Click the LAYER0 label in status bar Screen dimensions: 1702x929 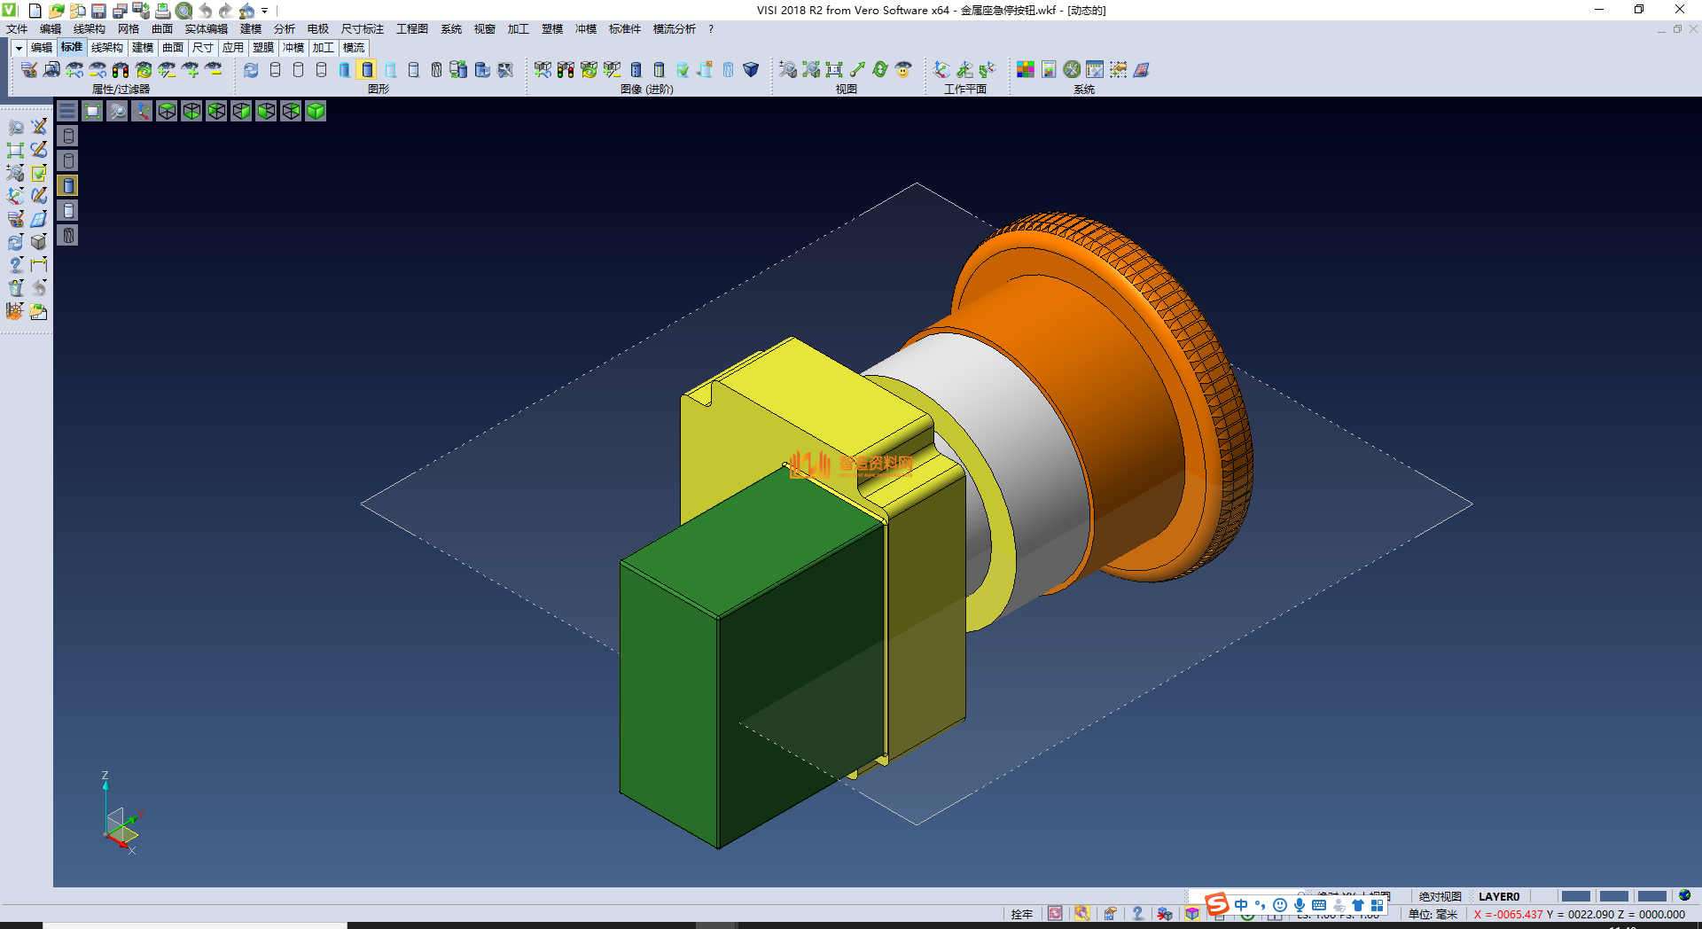point(1498,896)
